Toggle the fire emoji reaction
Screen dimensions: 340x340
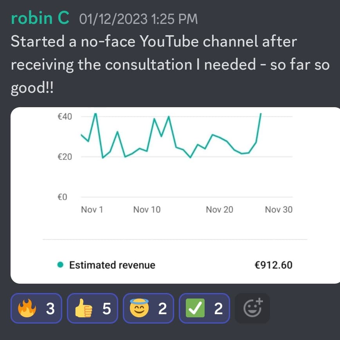click(x=36, y=308)
